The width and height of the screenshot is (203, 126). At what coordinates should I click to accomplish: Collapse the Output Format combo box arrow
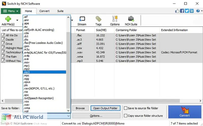click(68, 116)
